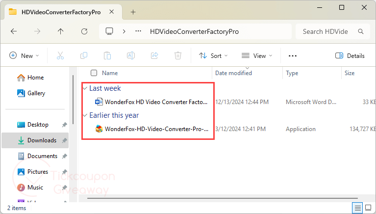Open the New dropdown menu
Image resolution: width=376 pixels, height=214 pixels.
coord(24,56)
